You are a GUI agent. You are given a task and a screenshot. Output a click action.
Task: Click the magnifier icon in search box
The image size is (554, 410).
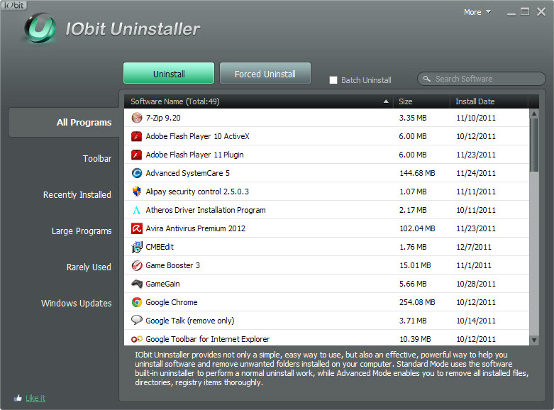pos(427,79)
